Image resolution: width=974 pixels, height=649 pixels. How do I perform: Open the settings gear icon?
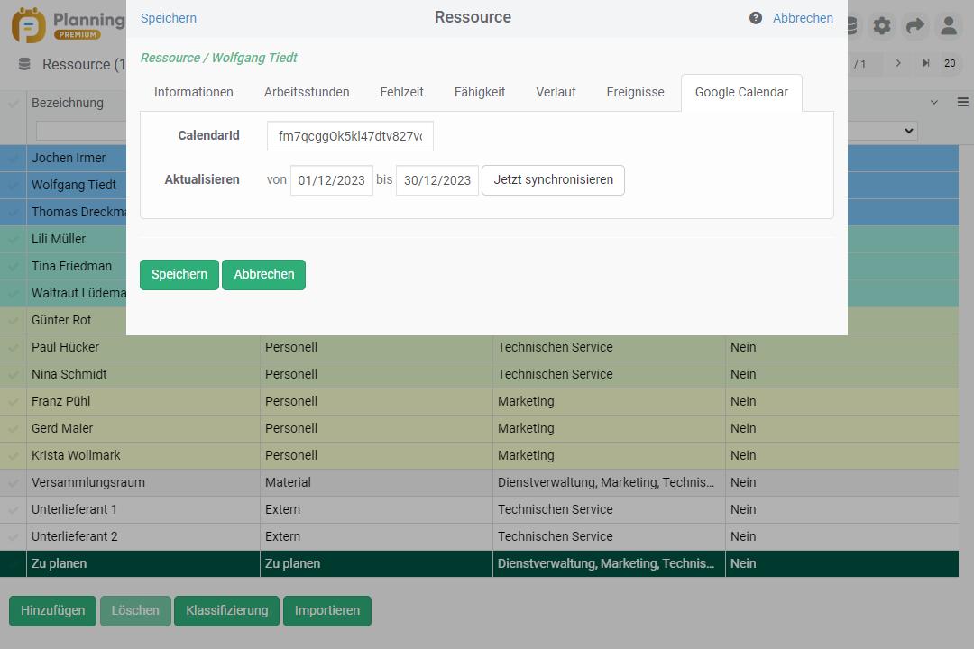tap(882, 26)
